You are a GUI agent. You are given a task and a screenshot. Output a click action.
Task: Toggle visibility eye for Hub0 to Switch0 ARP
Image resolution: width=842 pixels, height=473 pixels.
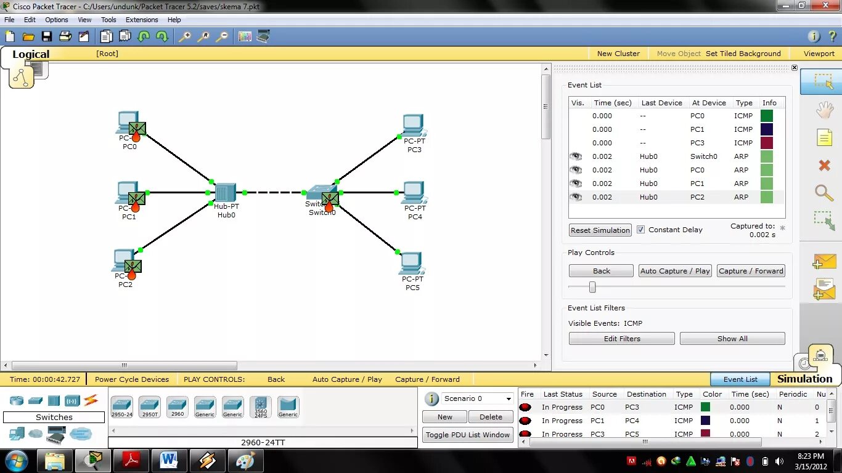click(x=576, y=156)
